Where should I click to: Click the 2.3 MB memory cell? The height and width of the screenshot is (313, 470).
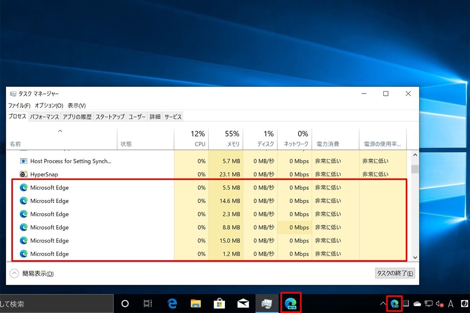226,214
